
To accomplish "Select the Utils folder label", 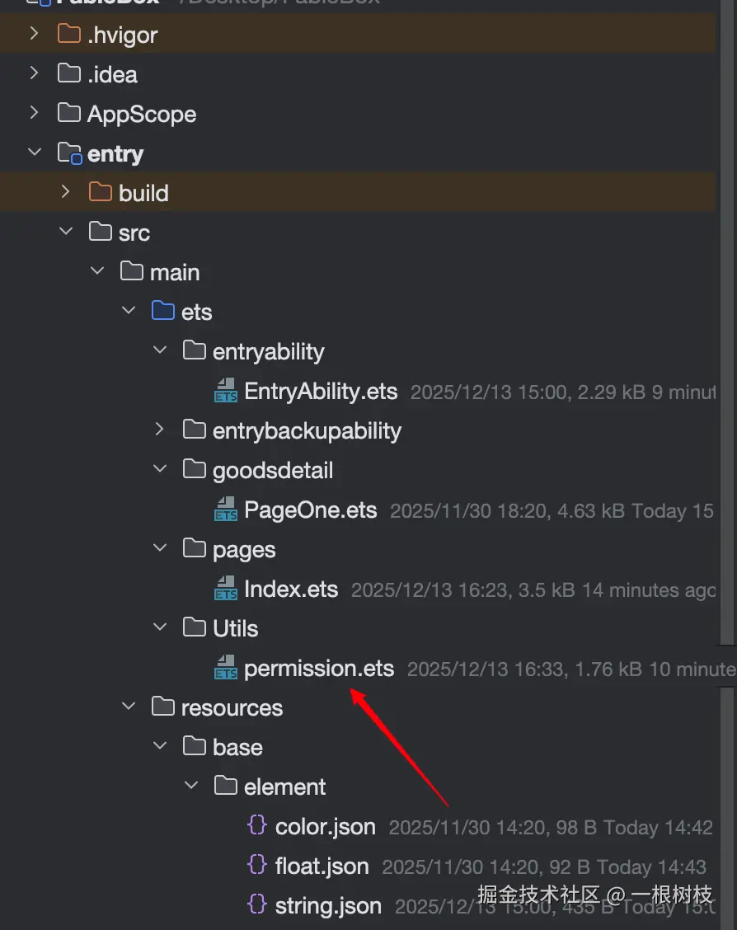I will coord(235,629).
